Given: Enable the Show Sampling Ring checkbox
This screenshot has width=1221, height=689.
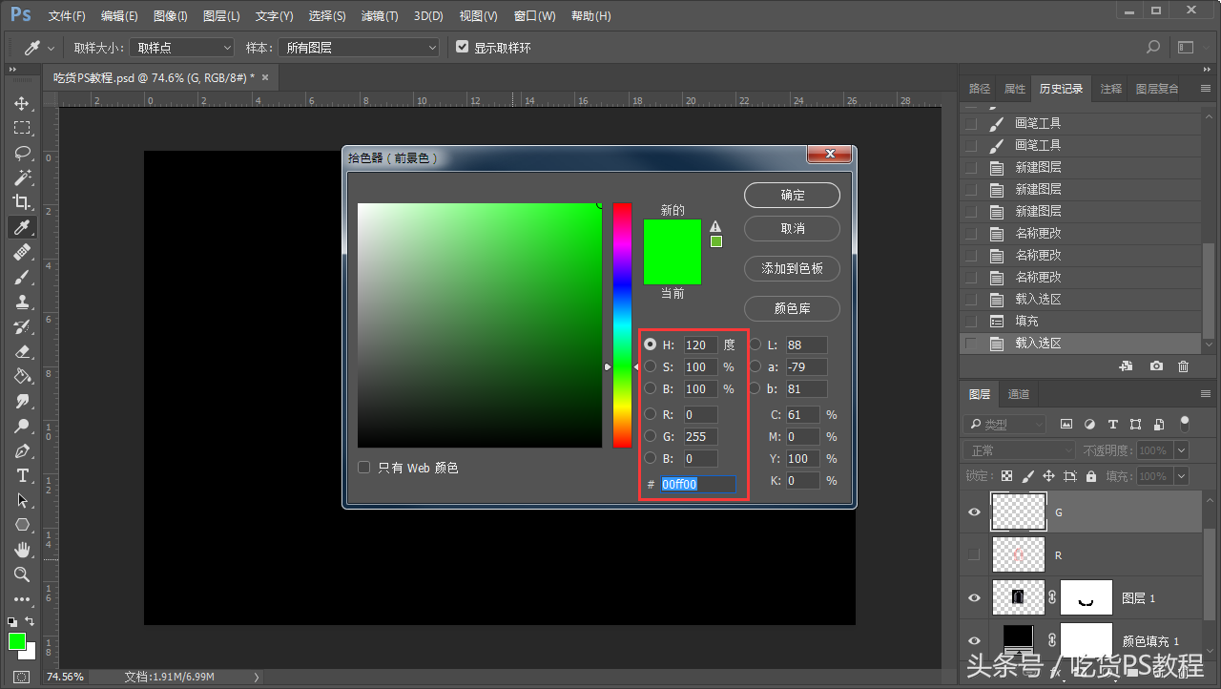Looking at the screenshot, I should tap(463, 47).
